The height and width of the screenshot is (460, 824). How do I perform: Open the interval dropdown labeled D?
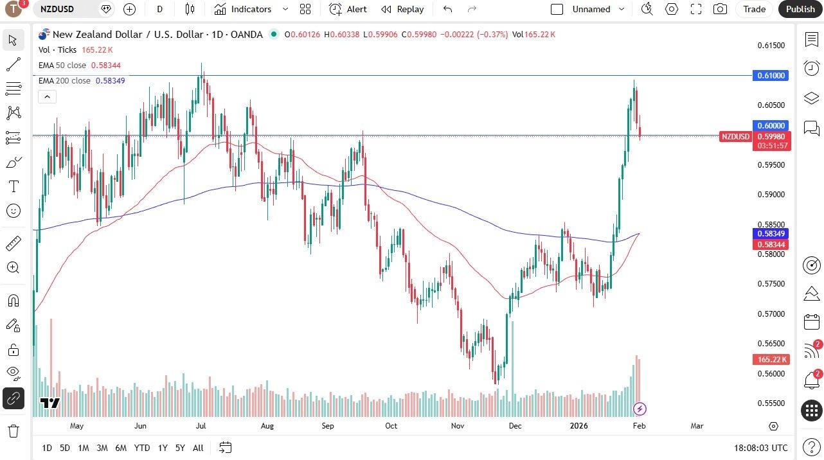pyautogui.click(x=159, y=9)
